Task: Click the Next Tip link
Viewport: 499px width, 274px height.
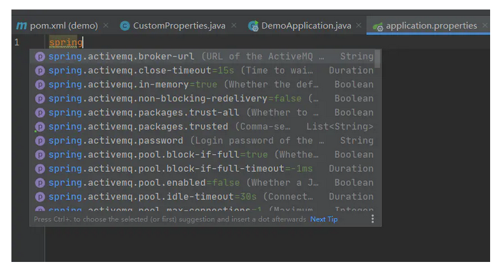Action: [324, 219]
